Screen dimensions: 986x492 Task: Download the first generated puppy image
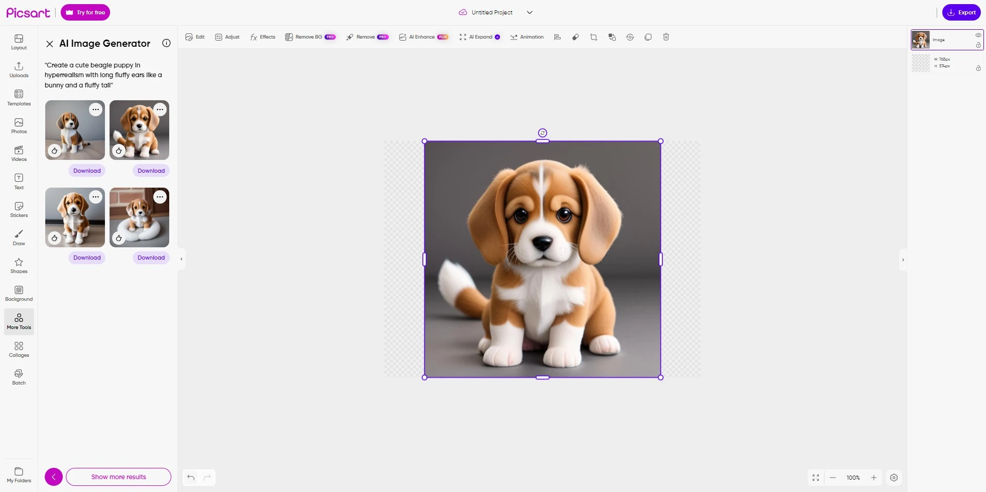(x=87, y=171)
